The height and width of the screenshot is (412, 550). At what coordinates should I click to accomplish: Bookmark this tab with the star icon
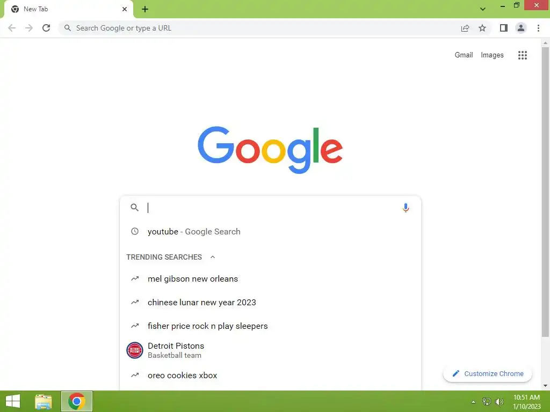(482, 28)
